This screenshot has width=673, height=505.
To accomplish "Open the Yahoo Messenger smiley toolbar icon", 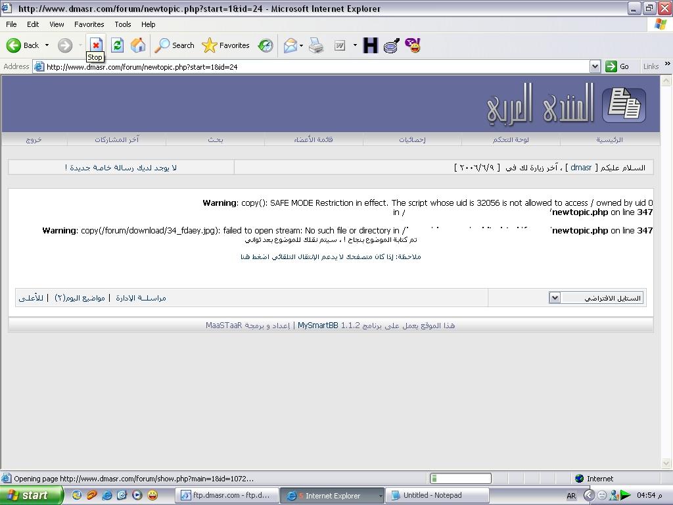I will (x=413, y=45).
